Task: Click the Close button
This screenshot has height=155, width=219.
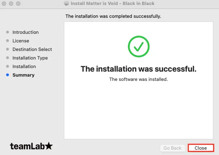Action: tap(201, 148)
